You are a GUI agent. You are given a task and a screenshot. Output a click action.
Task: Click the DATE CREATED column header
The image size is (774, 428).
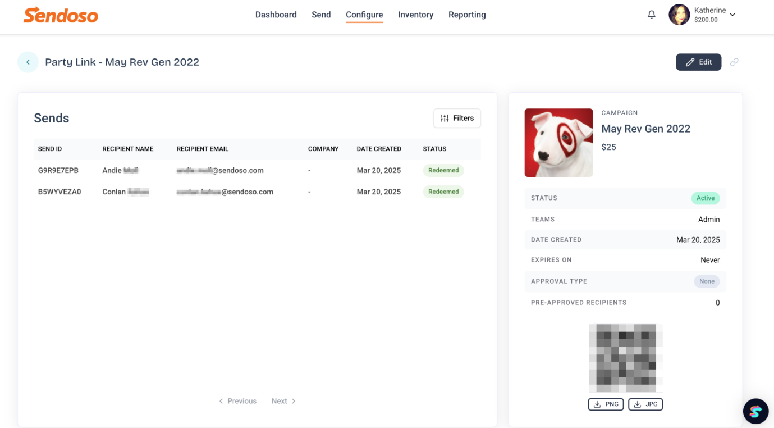(x=379, y=149)
